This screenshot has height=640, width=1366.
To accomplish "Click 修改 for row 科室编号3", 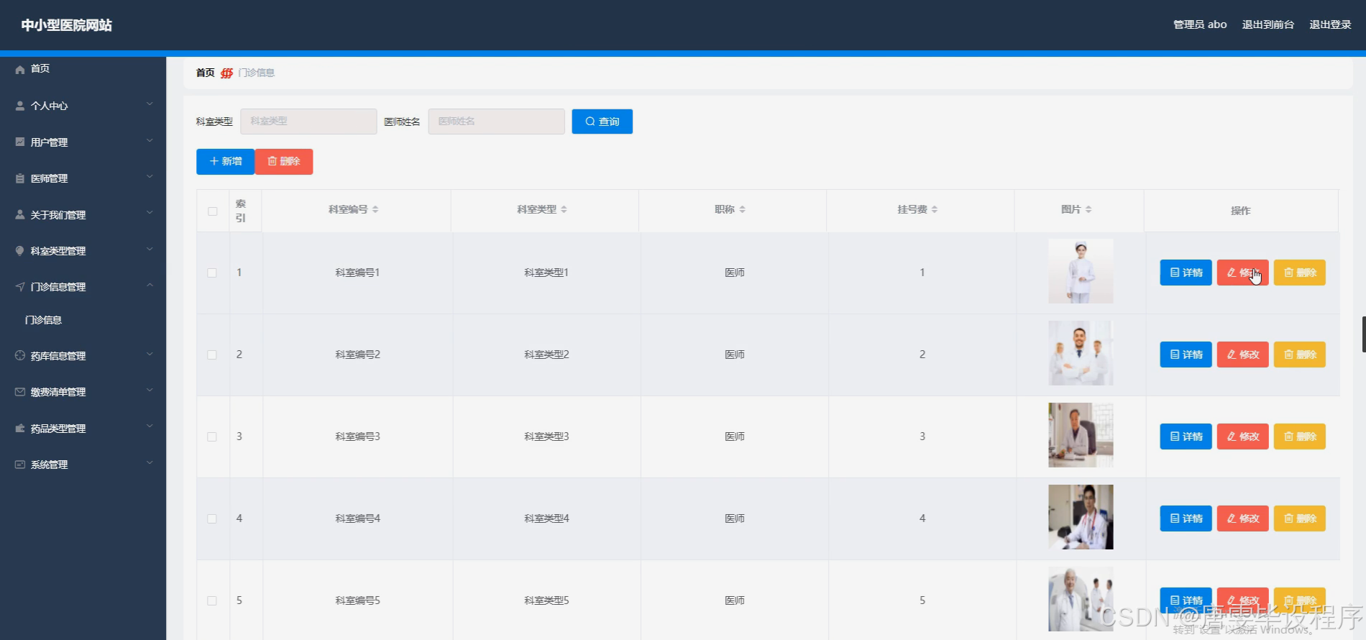I will tap(1243, 436).
